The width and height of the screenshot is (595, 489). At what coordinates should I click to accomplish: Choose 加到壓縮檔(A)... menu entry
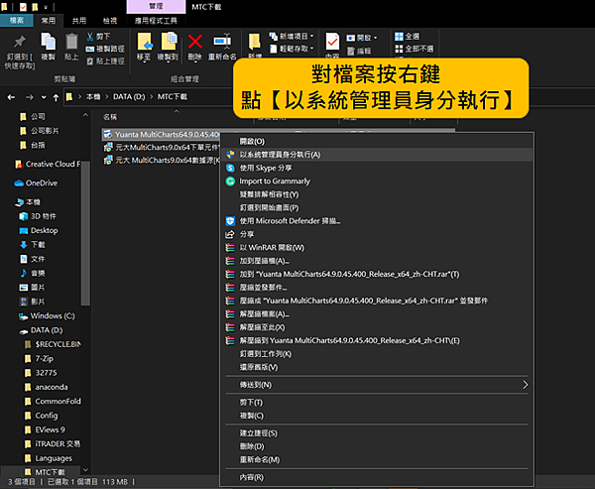tap(377, 261)
